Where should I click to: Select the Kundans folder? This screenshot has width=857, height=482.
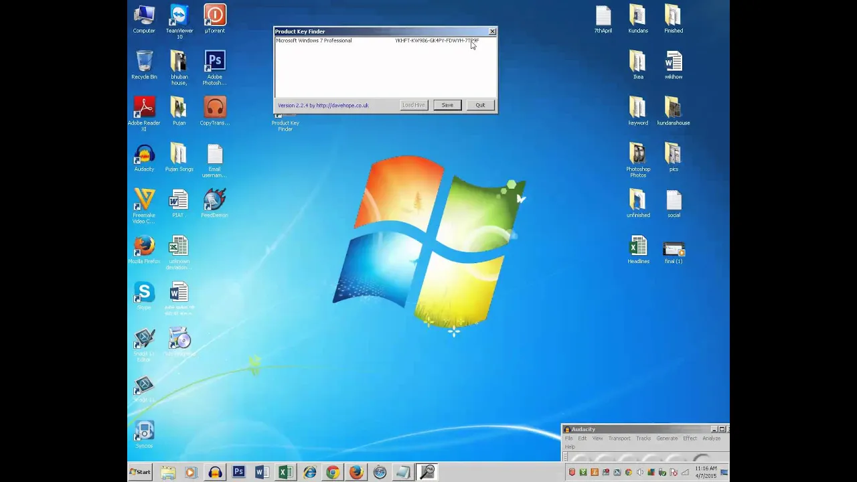tap(638, 19)
